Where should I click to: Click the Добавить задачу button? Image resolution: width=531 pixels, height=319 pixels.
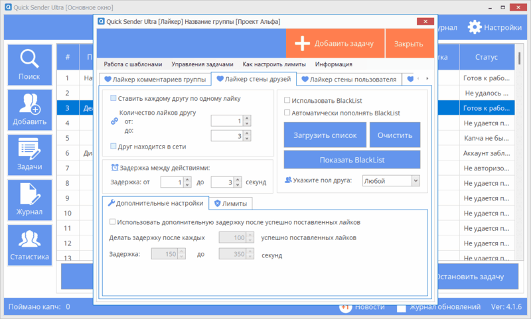pos(335,43)
